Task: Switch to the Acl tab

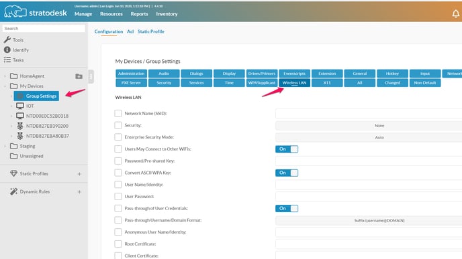Action: coord(130,31)
